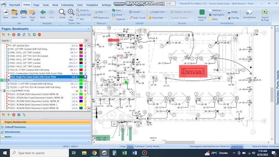Toggle light bulb for DISC: 2P/60A Non Fused Disconnect

85,98
